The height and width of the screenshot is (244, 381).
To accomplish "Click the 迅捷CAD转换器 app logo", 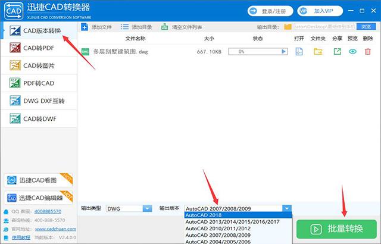I will pyautogui.click(x=14, y=11).
